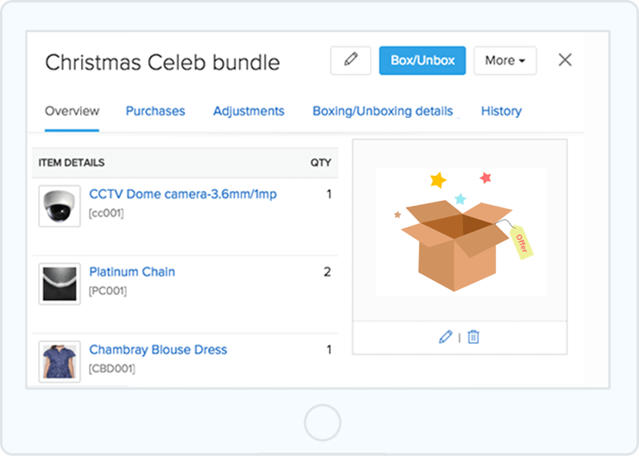Open Chambray Blouse Dress item link
Screen dimensions: 639x456
pyautogui.click(x=158, y=349)
